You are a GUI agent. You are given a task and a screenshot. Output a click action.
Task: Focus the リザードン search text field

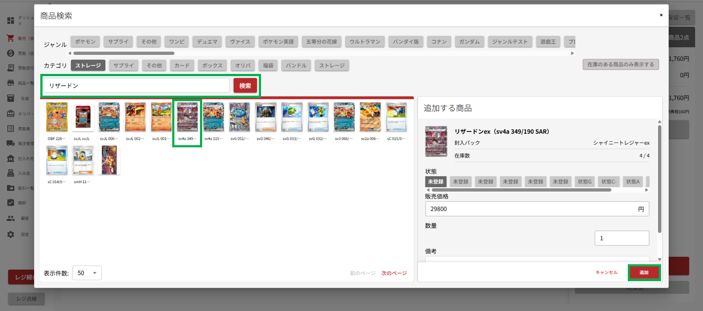tap(137, 85)
